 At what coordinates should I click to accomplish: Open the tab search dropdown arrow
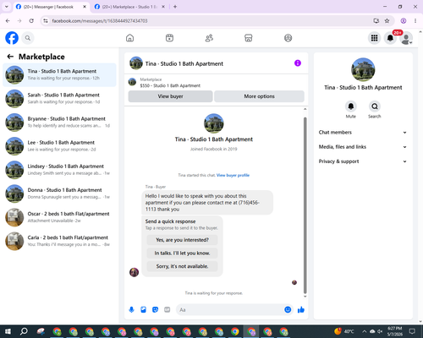(x=6, y=7)
